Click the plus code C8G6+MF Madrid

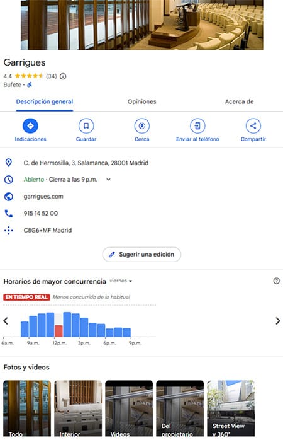[x=48, y=230]
